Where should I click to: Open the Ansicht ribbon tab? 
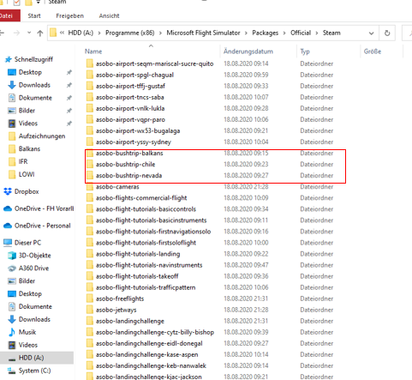point(109,15)
